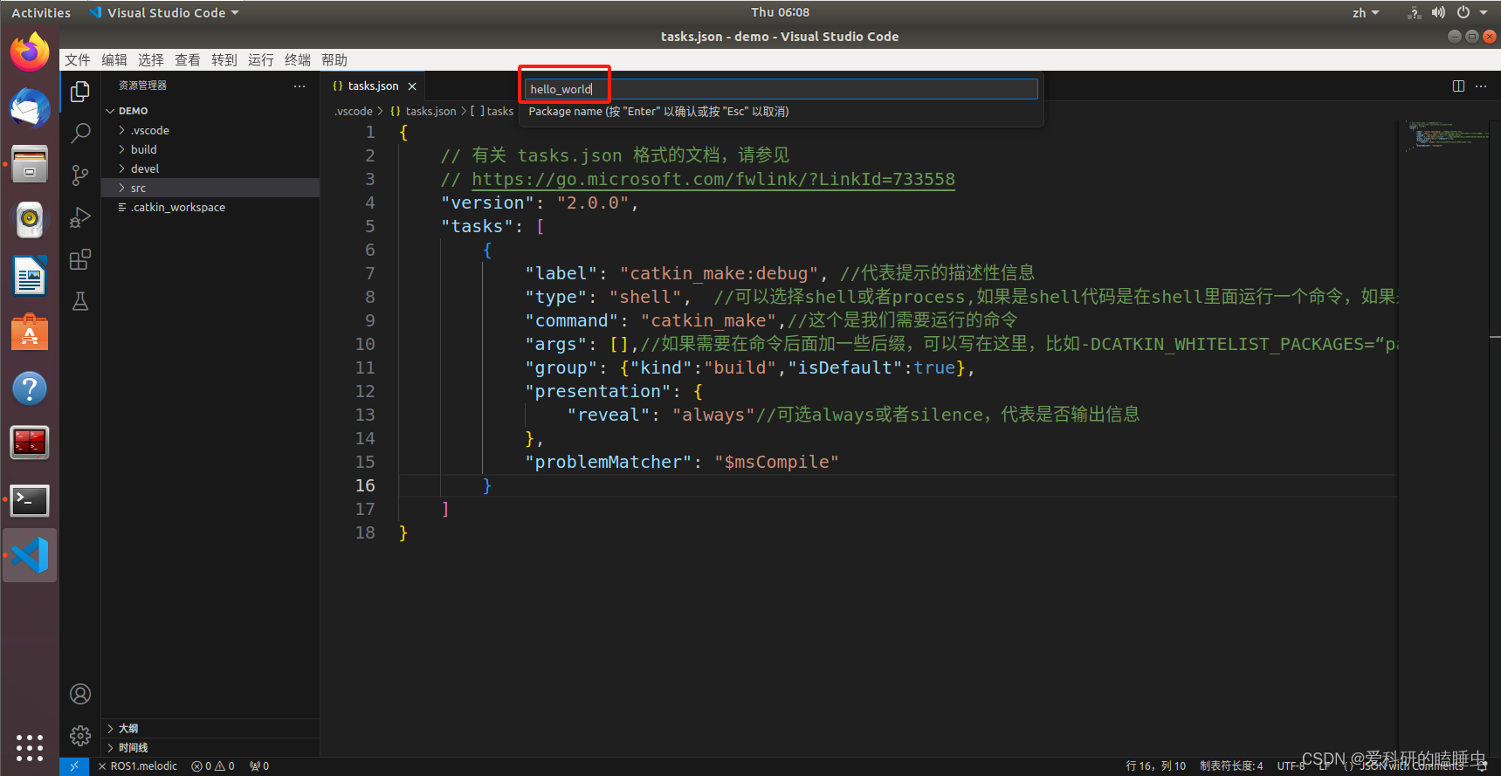Open the Extensions view
The image size is (1501, 776).
tap(80, 259)
